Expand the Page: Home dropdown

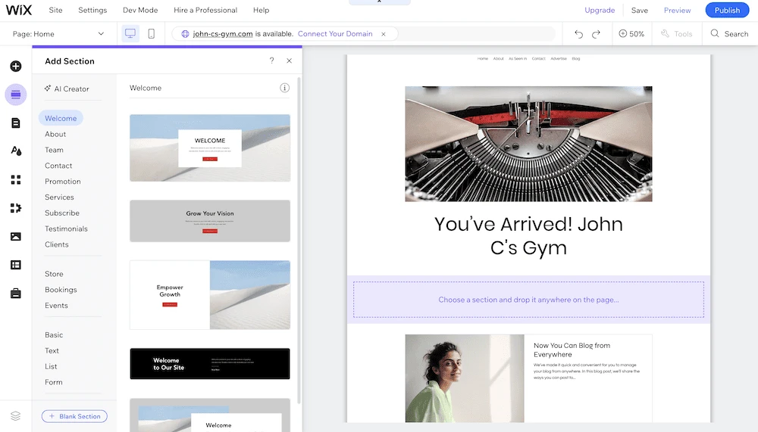click(x=58, y=34)
